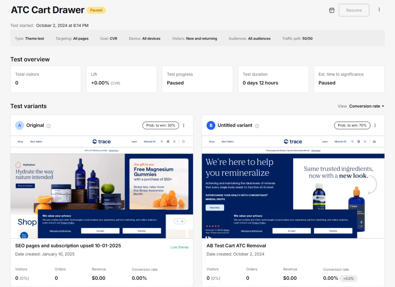Click Prob. to win 70% pill
Screen dimensions: 395x287
click(x=352, y=125)
